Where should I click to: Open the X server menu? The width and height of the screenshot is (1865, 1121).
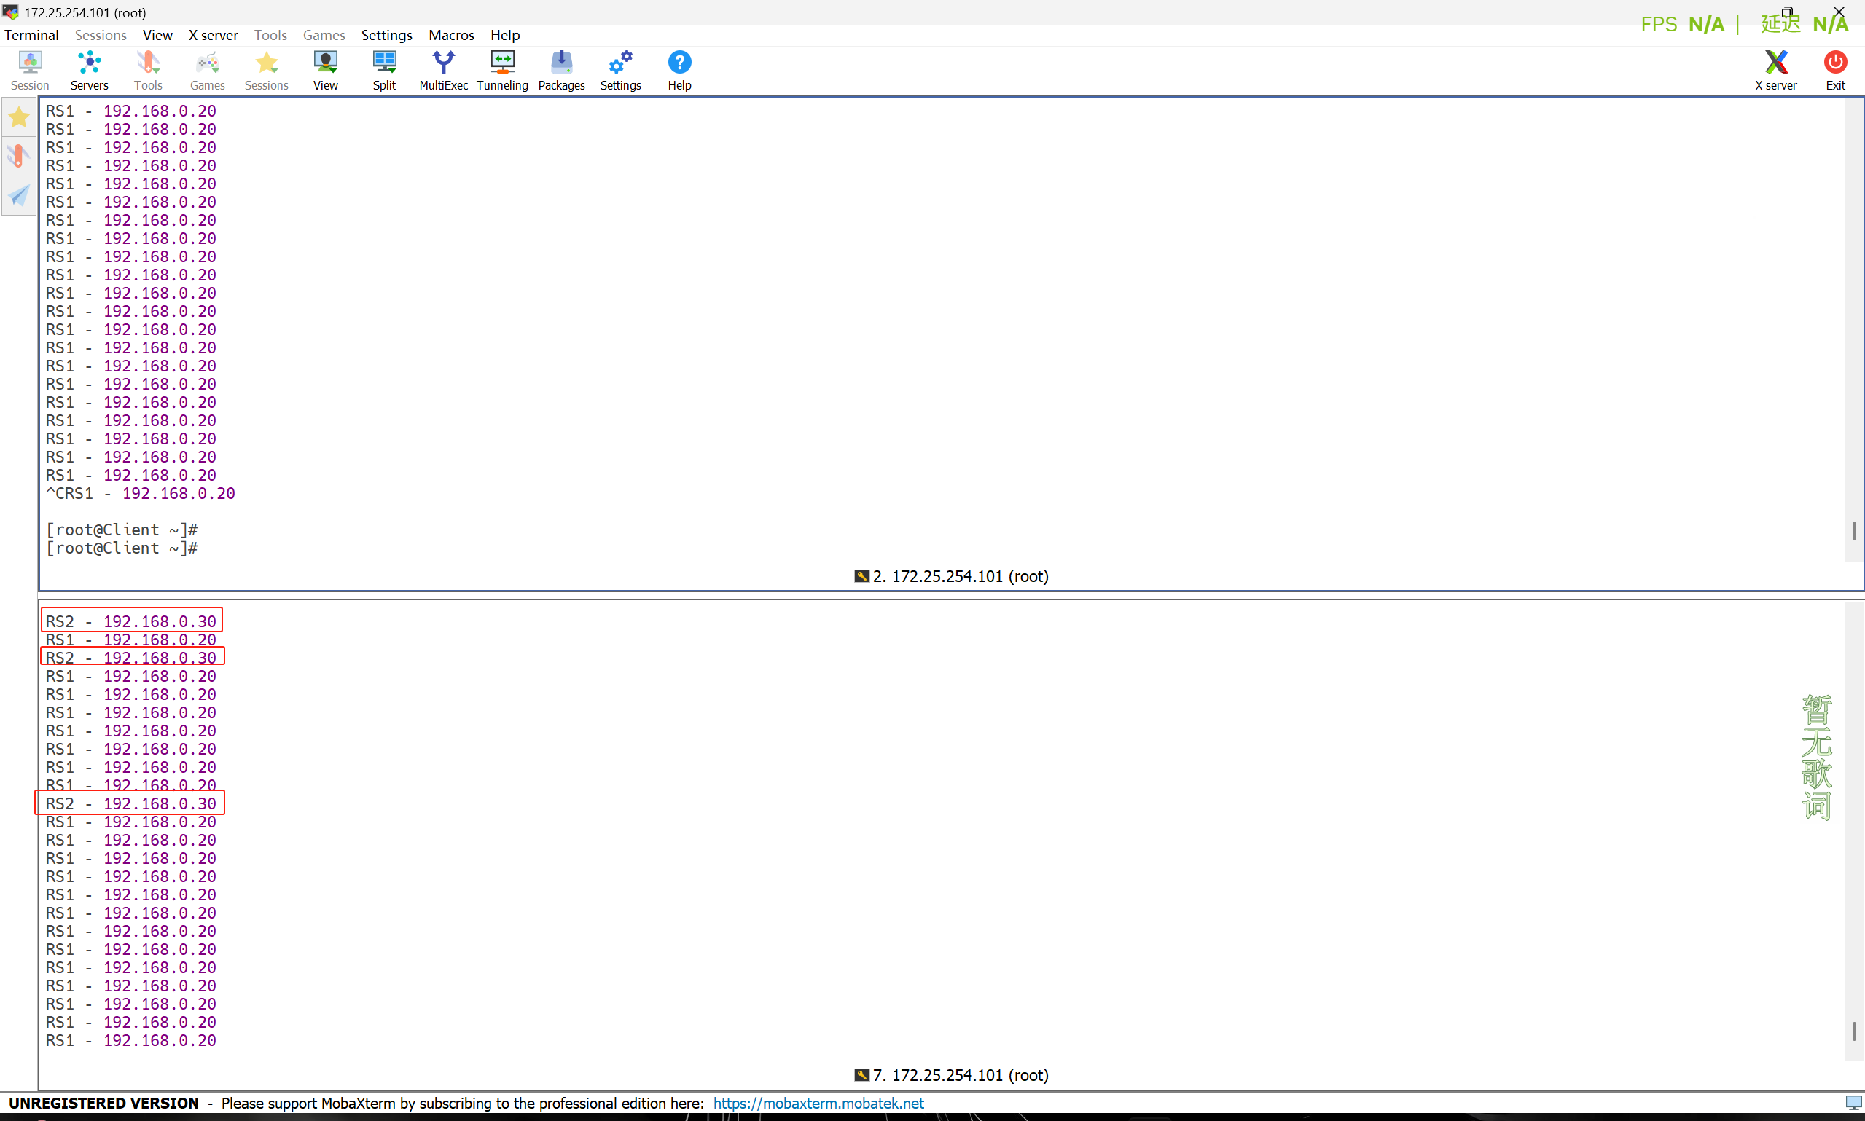[x=212, y=35]
